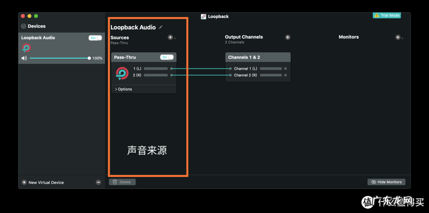Click the 2 Channels subtitle text
Viewport: 429px width, 213px height.
pyautogui.click(x=235, y=42)
